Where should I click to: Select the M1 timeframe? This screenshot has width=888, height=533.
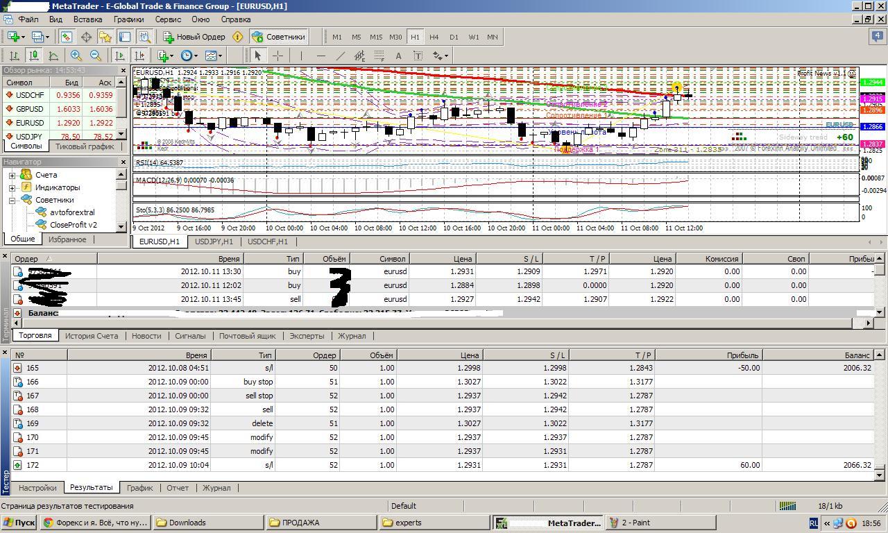click(x=336, y=37)
